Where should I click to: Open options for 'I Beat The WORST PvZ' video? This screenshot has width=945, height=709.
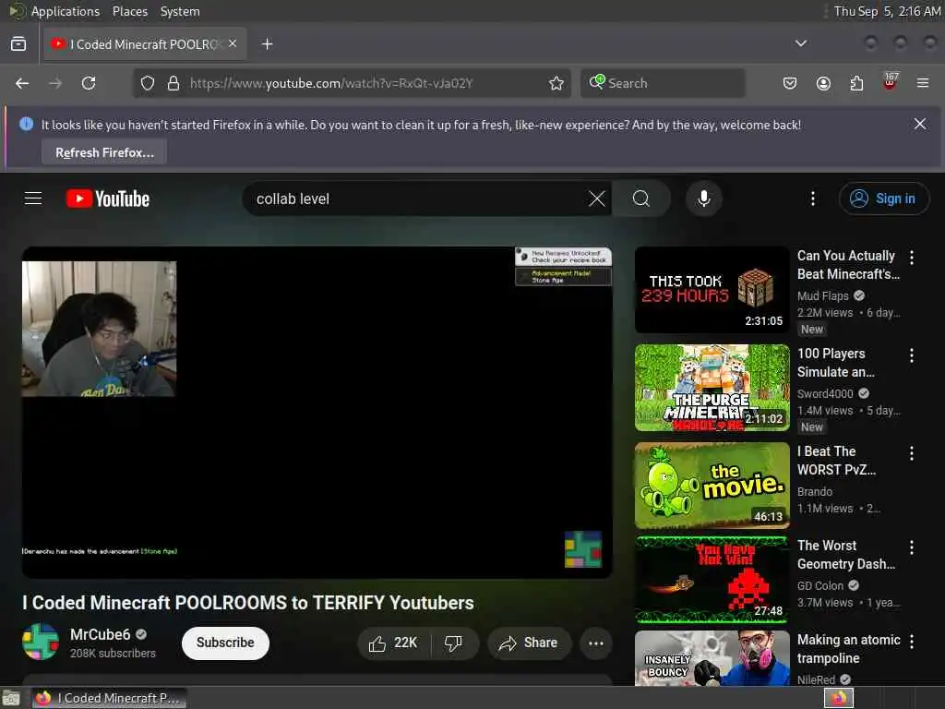(x=912, y=452)
